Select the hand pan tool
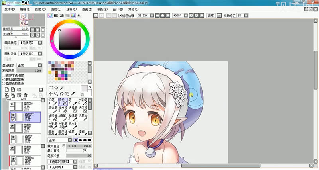319x170 pixels. pyautogui.click(x=67, y=94)
